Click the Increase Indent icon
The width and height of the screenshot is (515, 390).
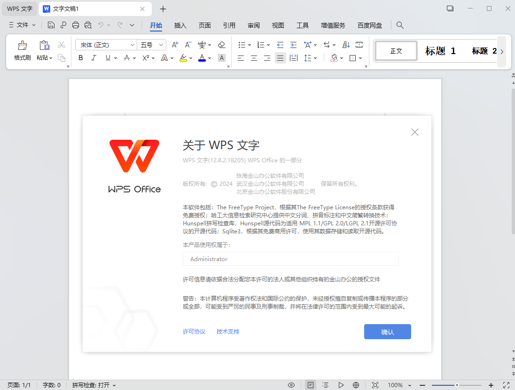pyautogui.click(x=293, y=45)
